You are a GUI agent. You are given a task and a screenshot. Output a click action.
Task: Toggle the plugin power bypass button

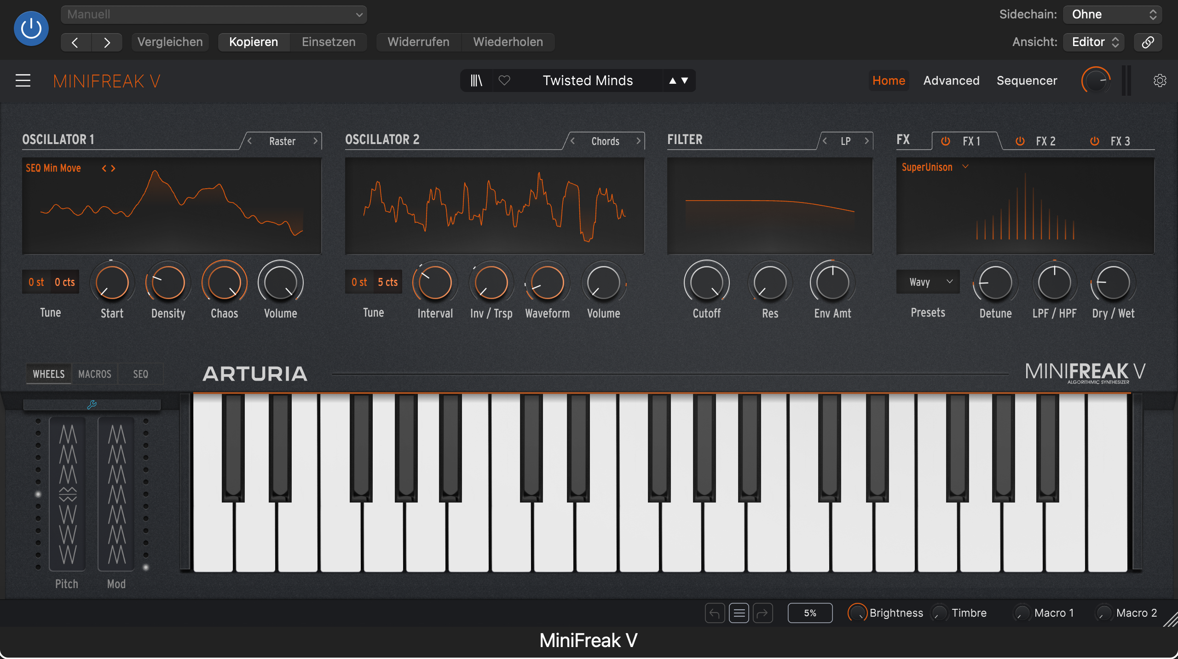click(31, 29)
